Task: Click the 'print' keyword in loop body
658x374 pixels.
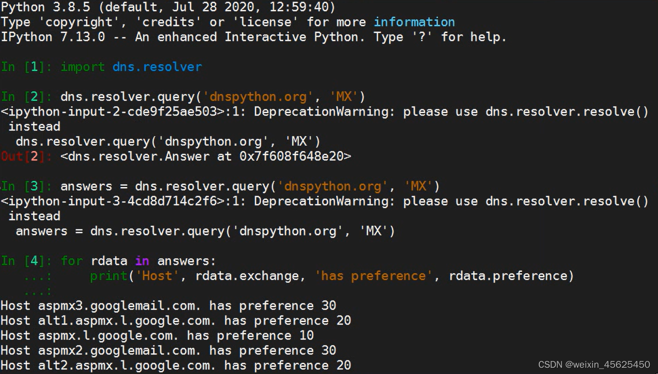Action: point(109,276)
